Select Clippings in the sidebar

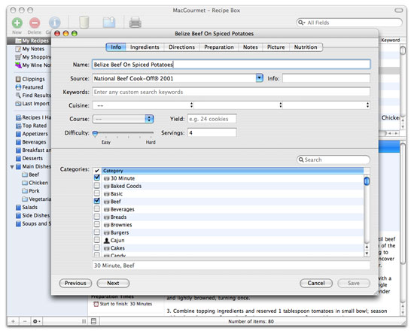30,79
